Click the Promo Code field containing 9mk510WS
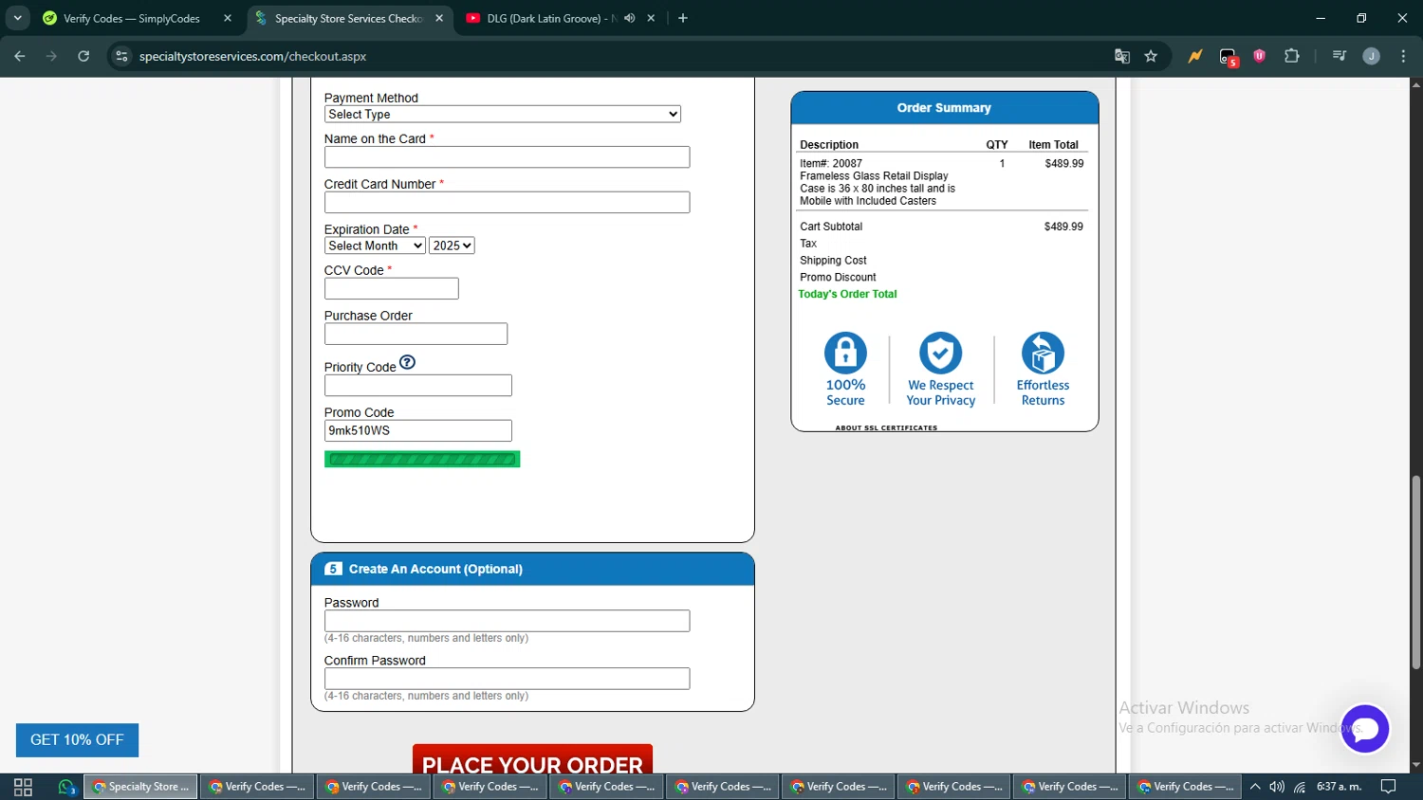Screen dimensions: 1423x800 (417, 431)
